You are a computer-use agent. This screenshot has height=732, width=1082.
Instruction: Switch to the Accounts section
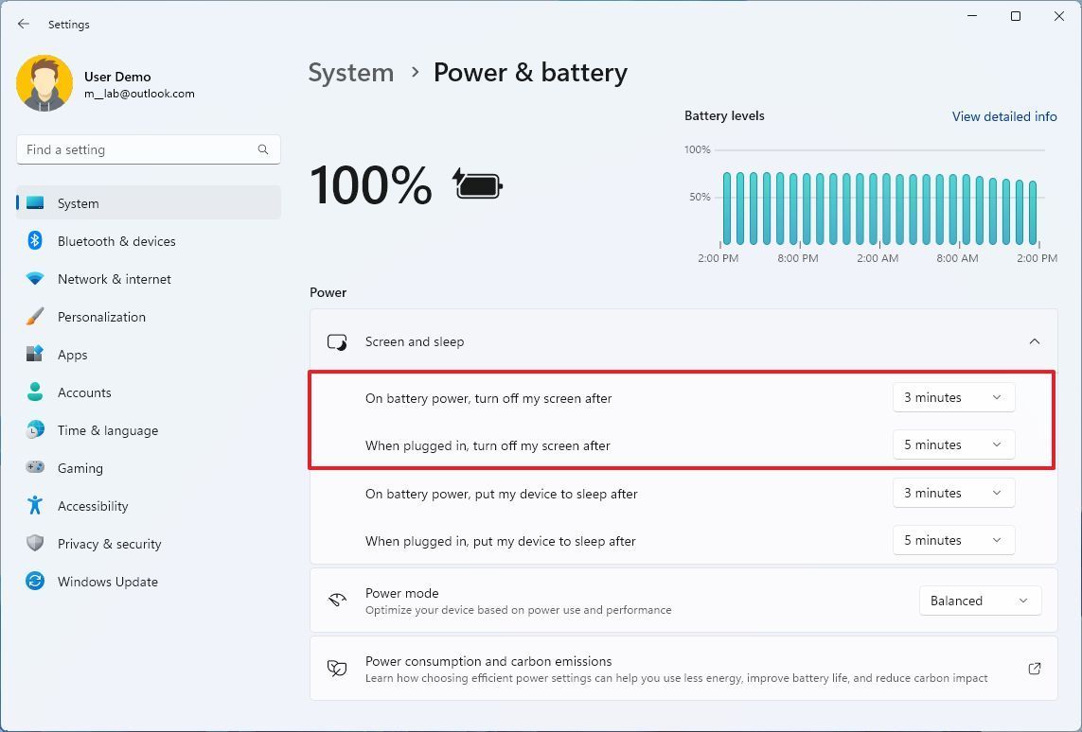pyautogui.click(x=84, y=392)
